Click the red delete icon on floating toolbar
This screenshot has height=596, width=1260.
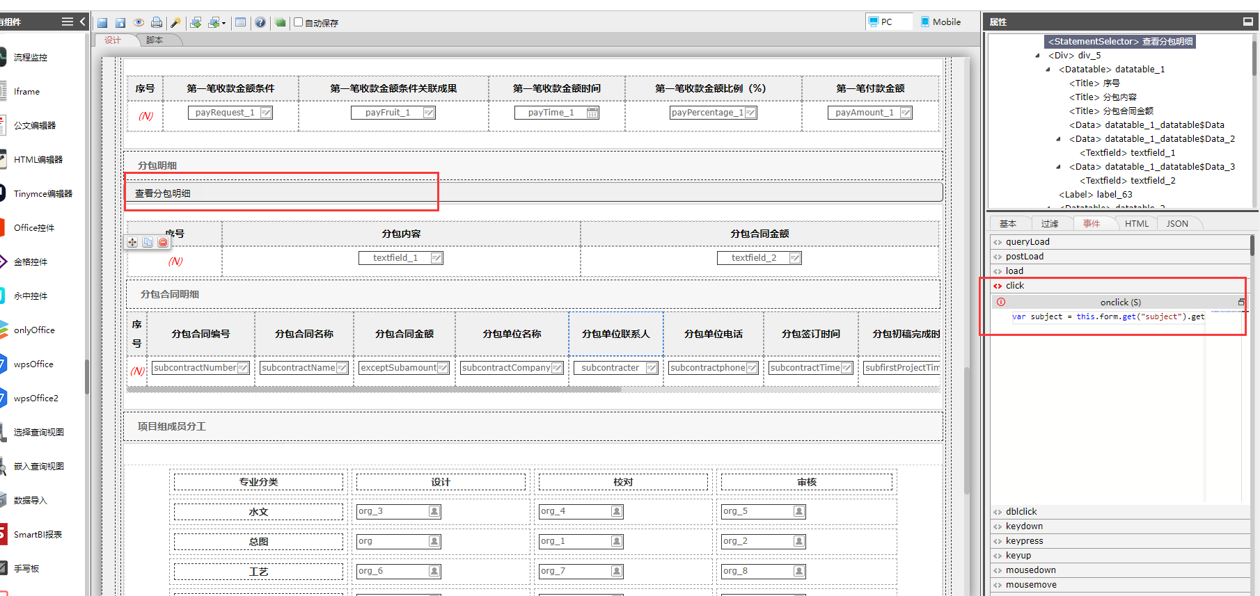tap(163, 242)
